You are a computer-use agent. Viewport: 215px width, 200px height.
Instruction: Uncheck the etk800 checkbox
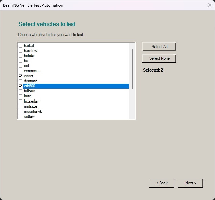click(20, 86)
